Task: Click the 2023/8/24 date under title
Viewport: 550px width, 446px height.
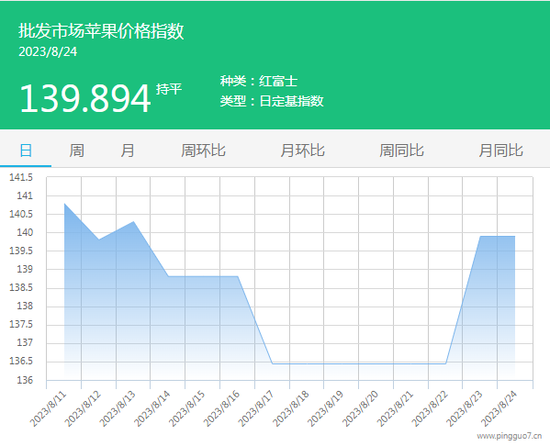Action: [x=48, y=52]
